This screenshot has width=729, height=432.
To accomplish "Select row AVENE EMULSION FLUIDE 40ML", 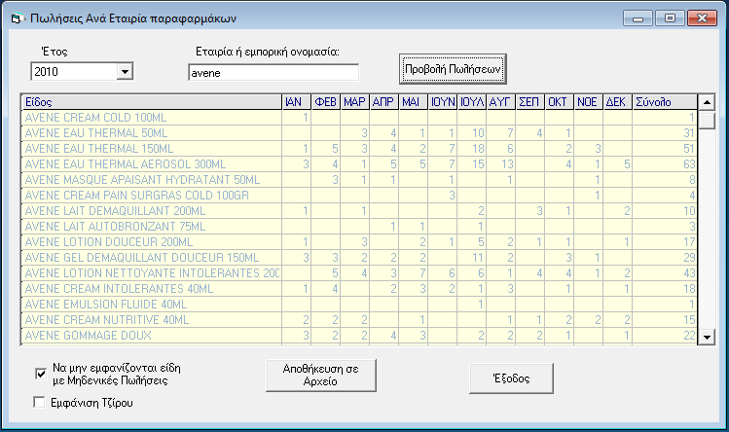I will 359,305.
